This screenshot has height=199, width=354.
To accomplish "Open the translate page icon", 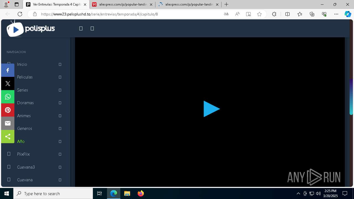I will 226,14.
